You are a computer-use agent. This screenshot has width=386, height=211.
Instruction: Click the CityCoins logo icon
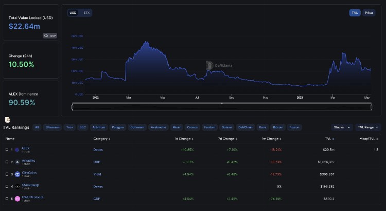[x=17, y=174]
